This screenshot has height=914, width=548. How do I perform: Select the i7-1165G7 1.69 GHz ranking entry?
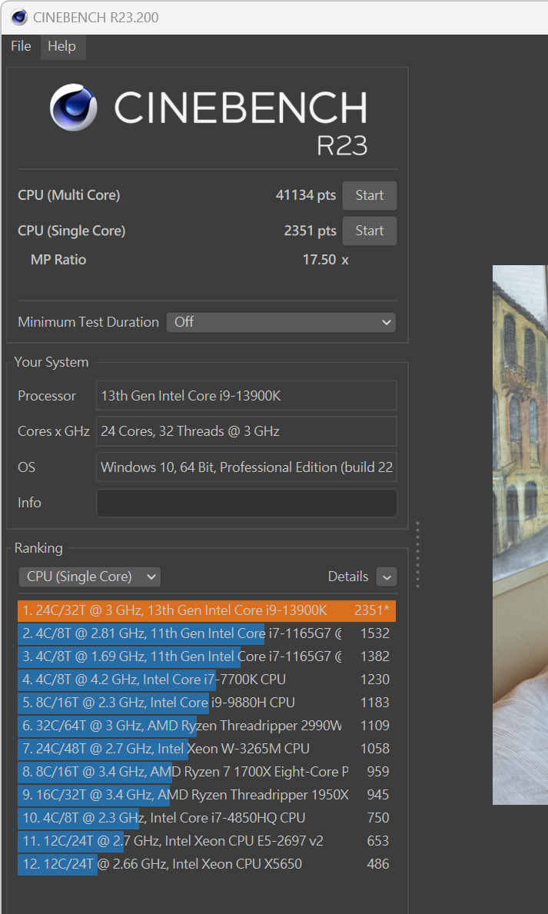(x=207, y=656)
